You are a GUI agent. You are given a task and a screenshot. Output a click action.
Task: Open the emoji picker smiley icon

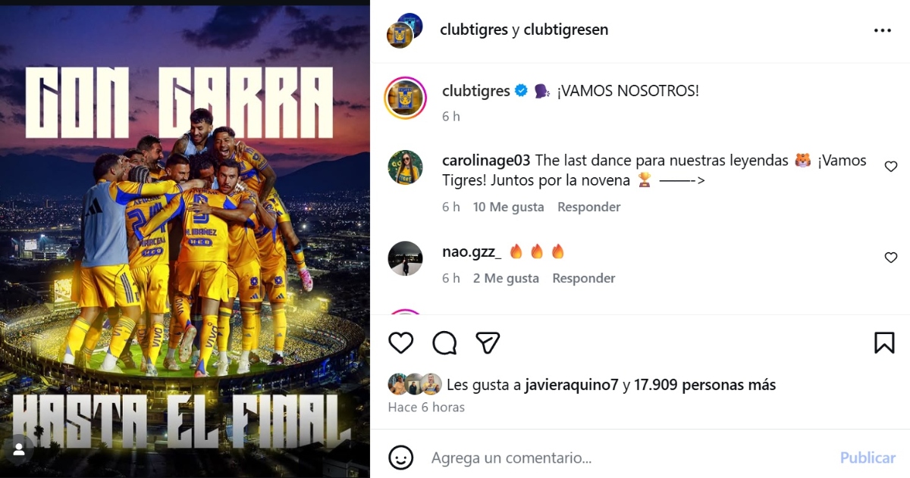(400, 458)
